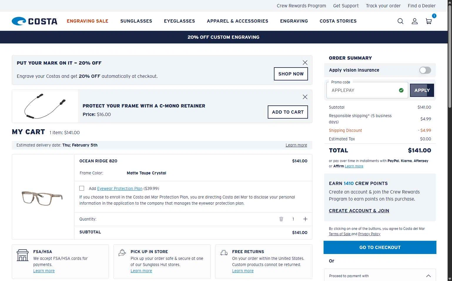Click the green promo code checkmark
The height and width of the screenshot is (281, 452).
(x=401, y=90)
